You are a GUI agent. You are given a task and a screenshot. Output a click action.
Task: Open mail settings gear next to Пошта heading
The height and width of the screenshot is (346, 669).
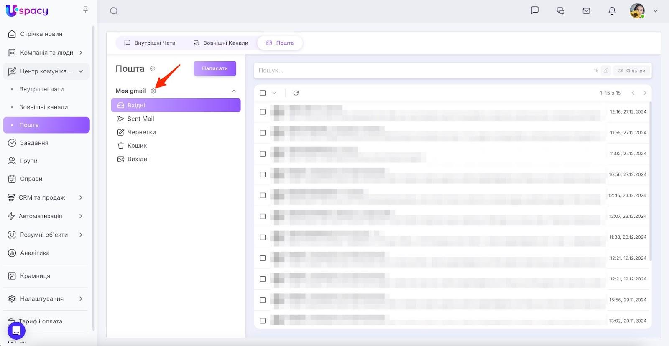point(152,68)
